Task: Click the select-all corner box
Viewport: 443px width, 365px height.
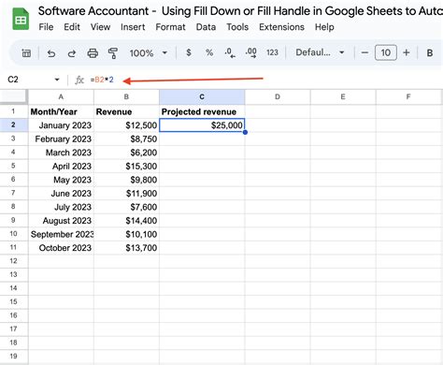Action: [x=14, y=96]
